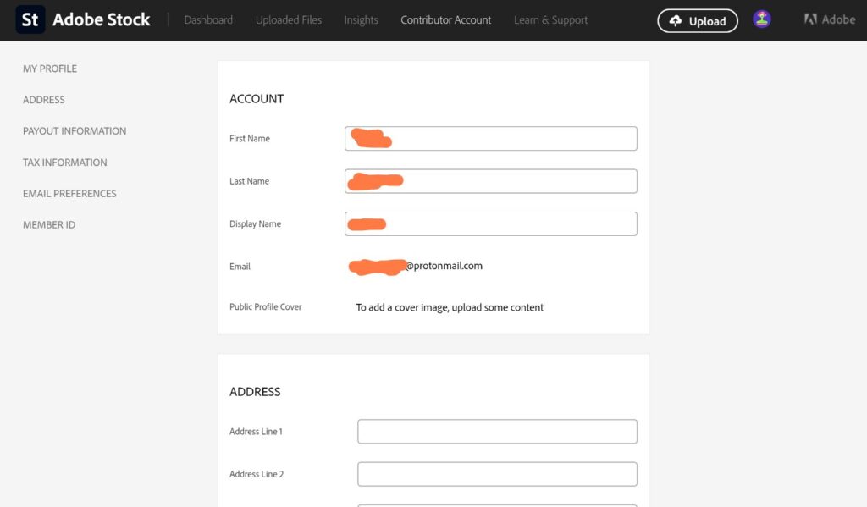Click the Last Name label

tap(250, 181)
